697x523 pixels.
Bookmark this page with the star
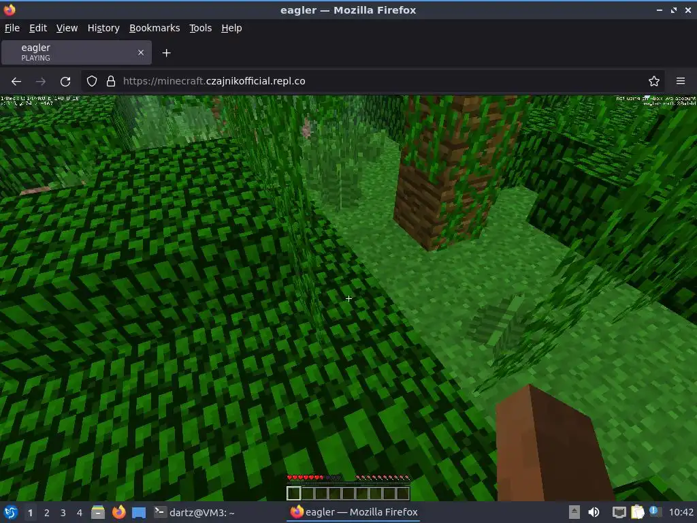(654, 81)
